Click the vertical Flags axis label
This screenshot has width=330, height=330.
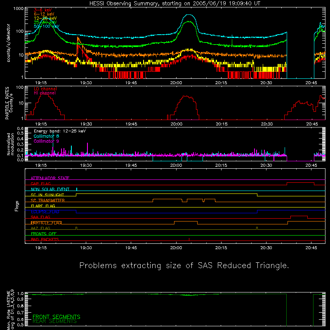(17, 206)
